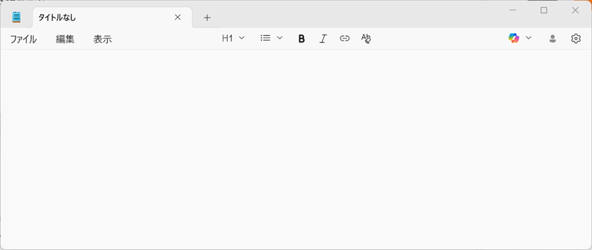Viewport: 592px width, 250px height.
Task: Open the 編集 menu
Action: pos(65,39)
